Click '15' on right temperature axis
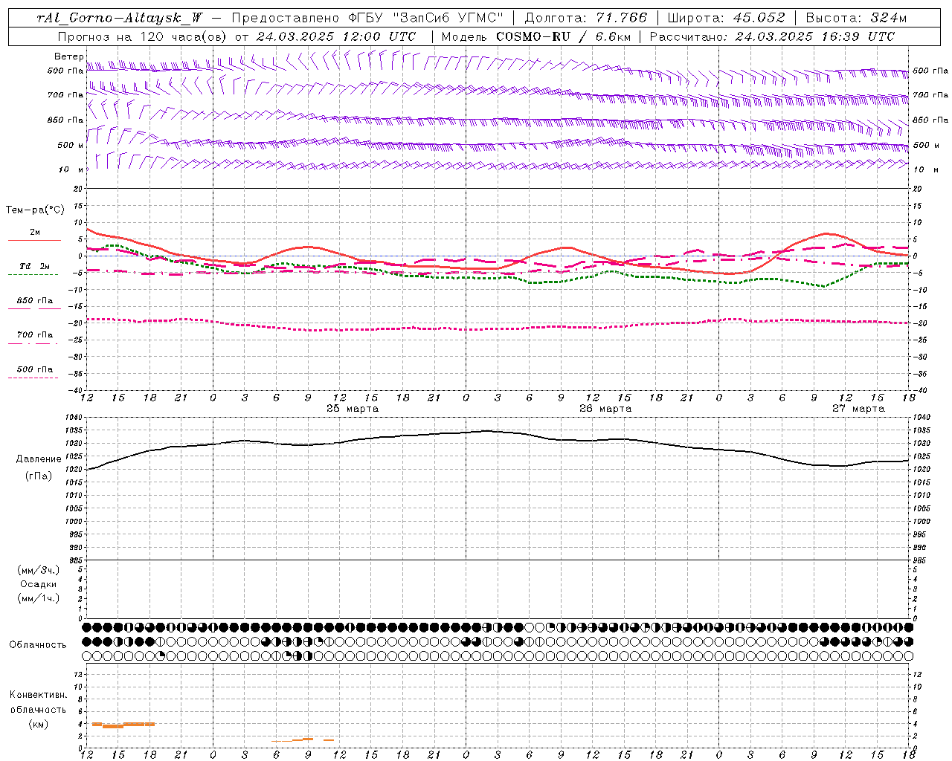Image resolution: width=952 pixels, height=761 pixels. (x=918, y=206)
